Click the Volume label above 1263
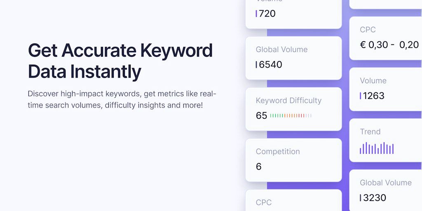 [373, 81]
